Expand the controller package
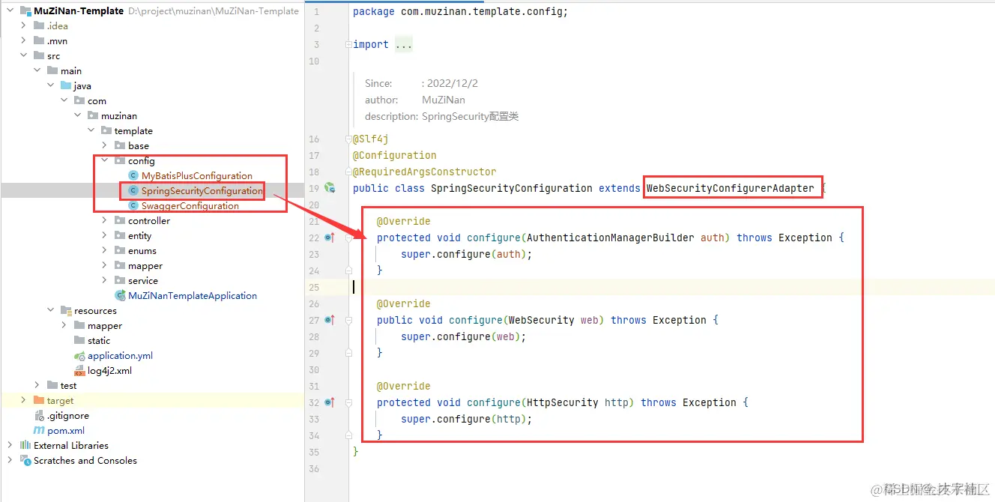This screenshot has width=995, height=502. click(x=105, y=221)
